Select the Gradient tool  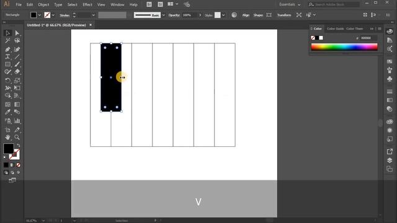coord(17,105)
